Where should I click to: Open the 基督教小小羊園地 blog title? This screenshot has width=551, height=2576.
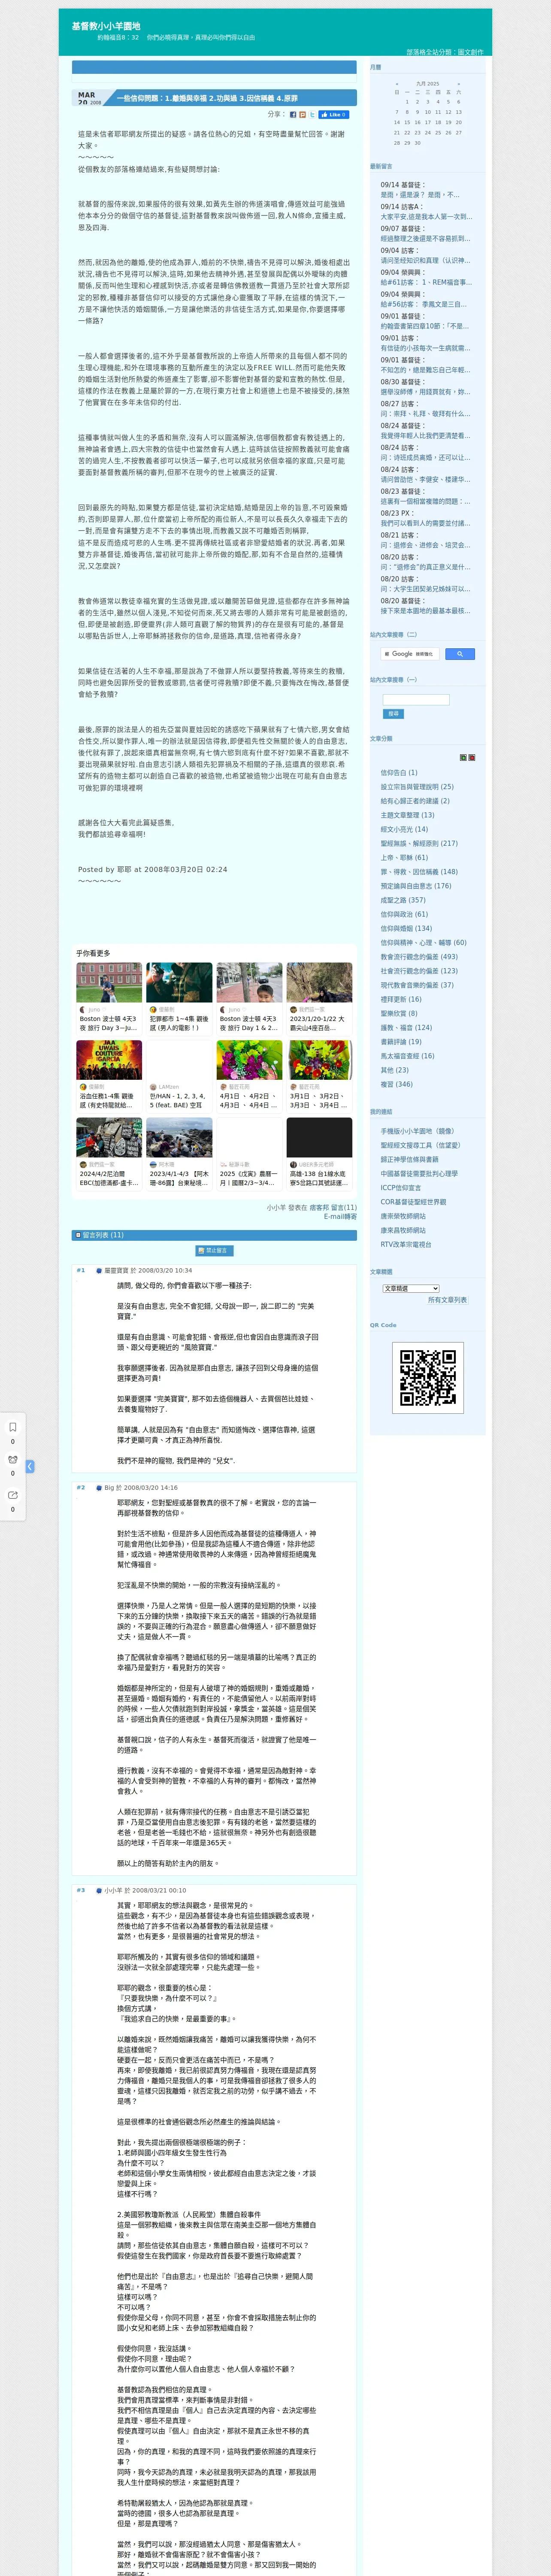coord(106,26)
